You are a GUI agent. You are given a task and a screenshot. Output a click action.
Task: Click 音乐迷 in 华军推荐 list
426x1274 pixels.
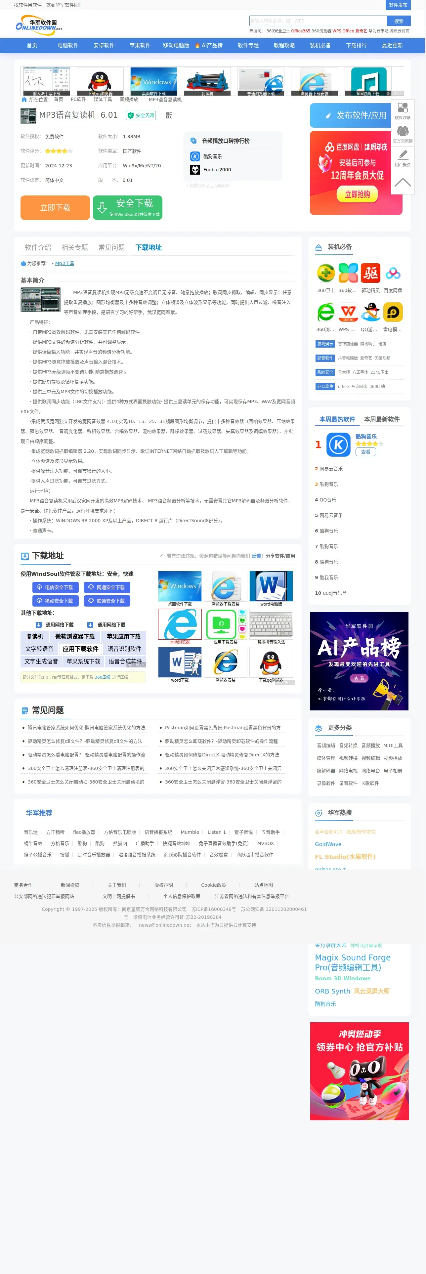[31, 832]
